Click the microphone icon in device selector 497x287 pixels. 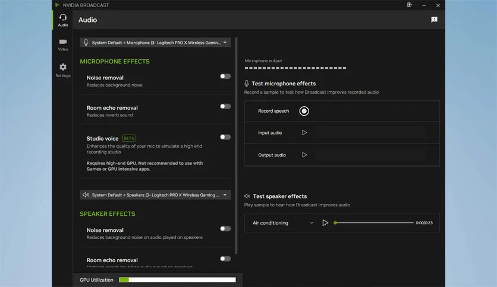[x=86, y=42]
